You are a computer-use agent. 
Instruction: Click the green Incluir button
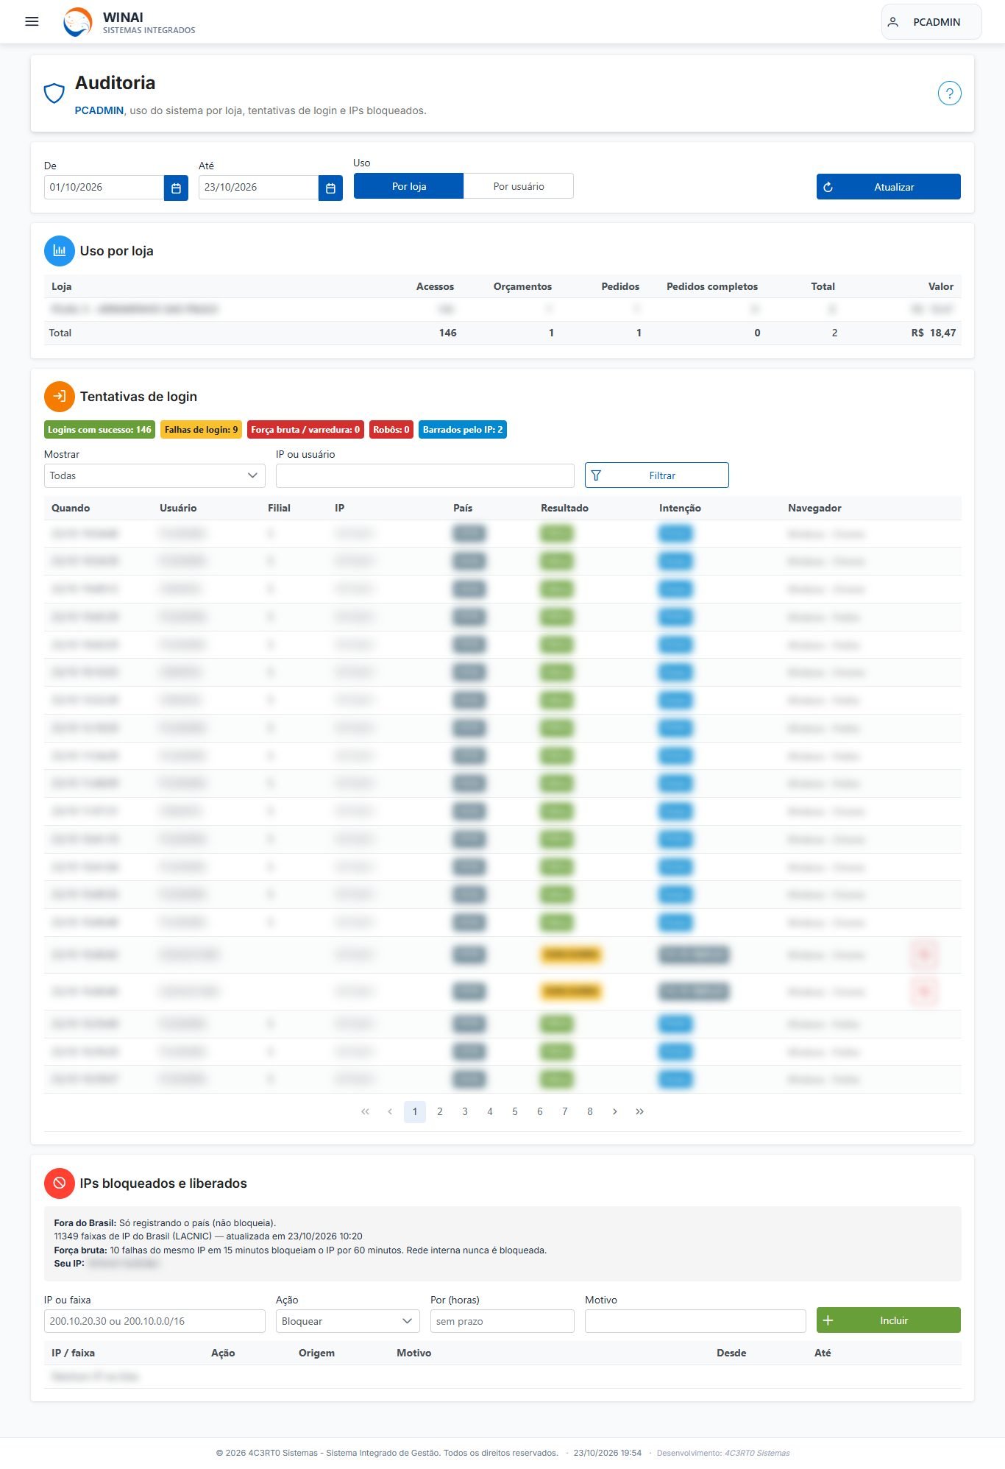[x=888, y=1320]
